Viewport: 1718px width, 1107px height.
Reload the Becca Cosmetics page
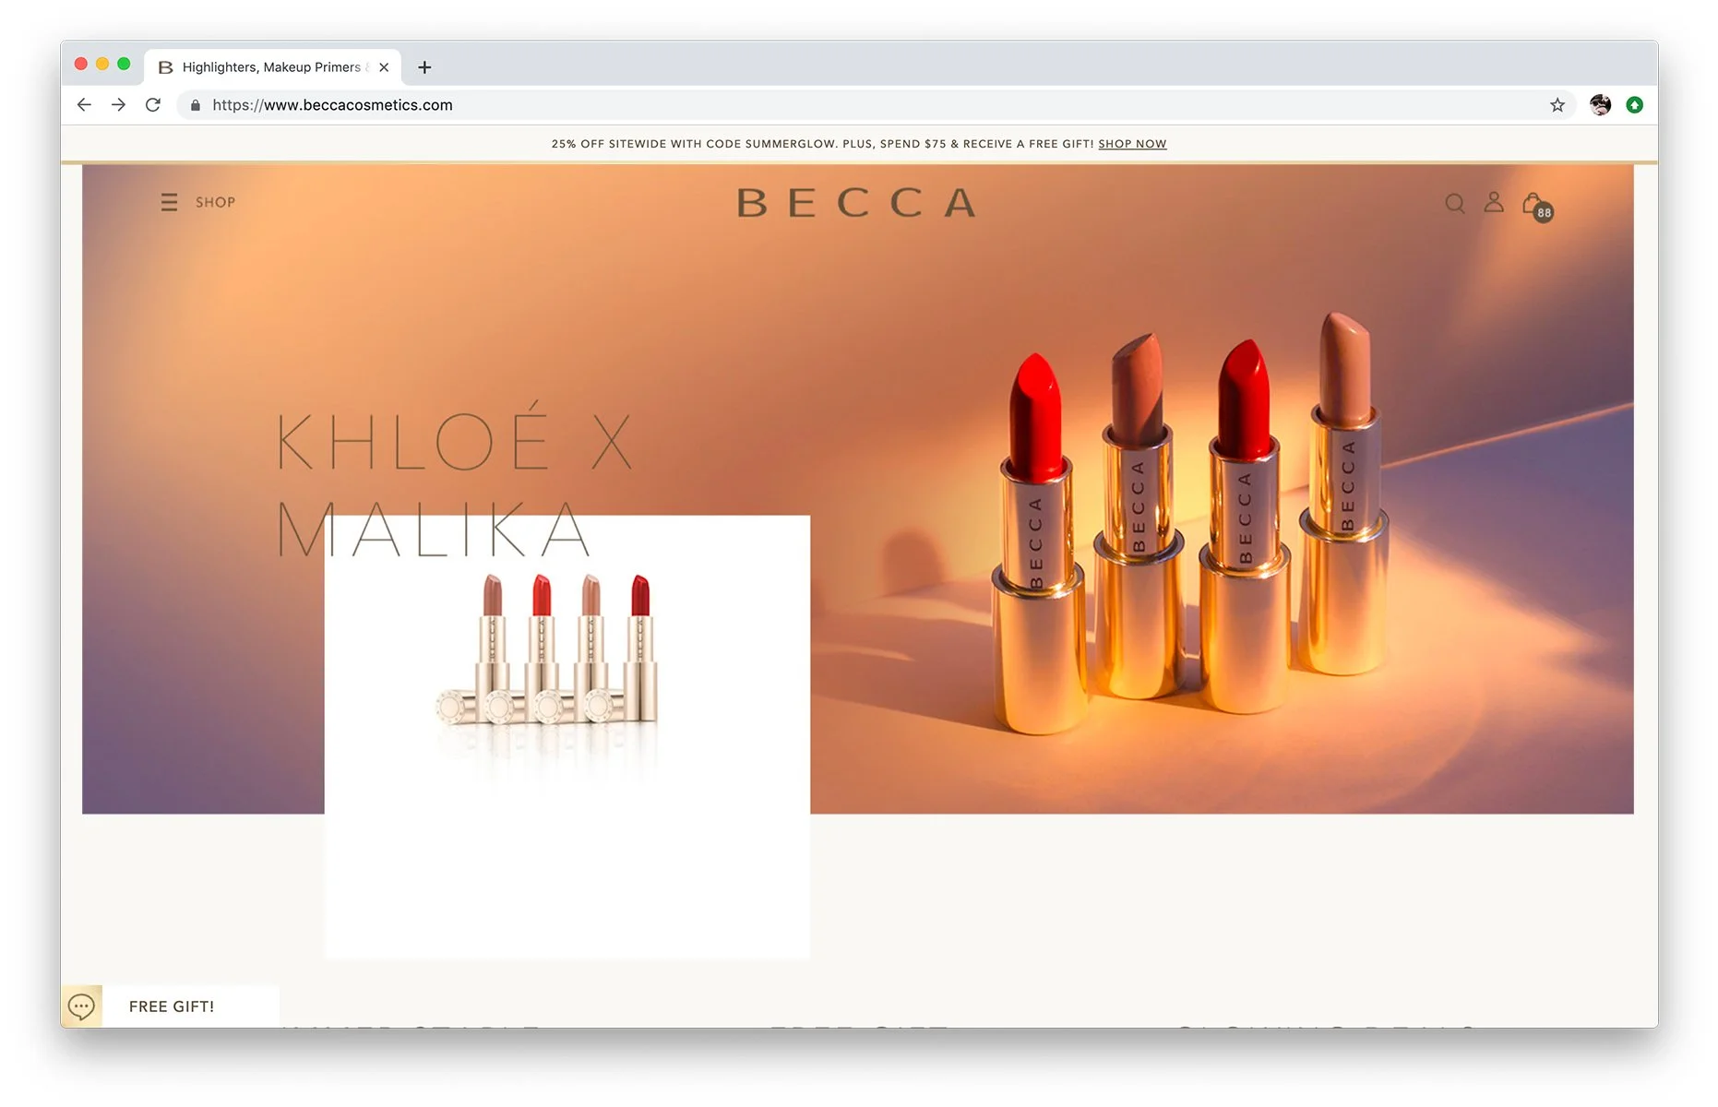pos(153,105)
